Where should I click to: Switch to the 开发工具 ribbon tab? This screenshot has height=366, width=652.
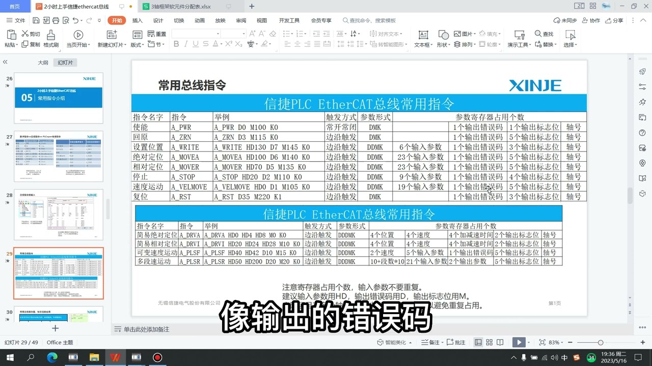289,20
